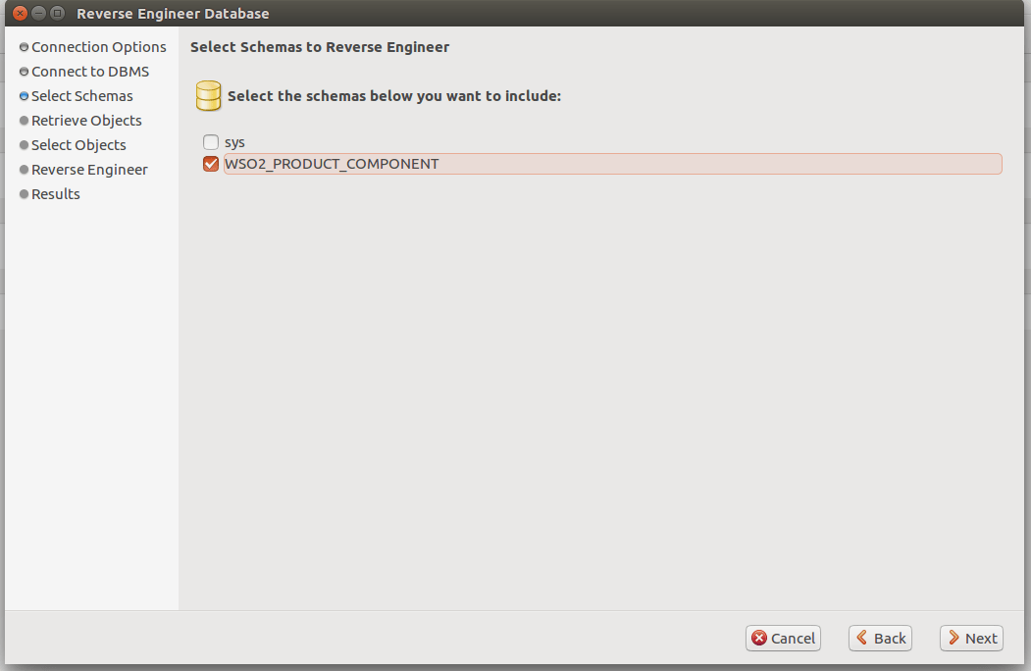
Task: Go back with the Back button
Action: [880, 638]
